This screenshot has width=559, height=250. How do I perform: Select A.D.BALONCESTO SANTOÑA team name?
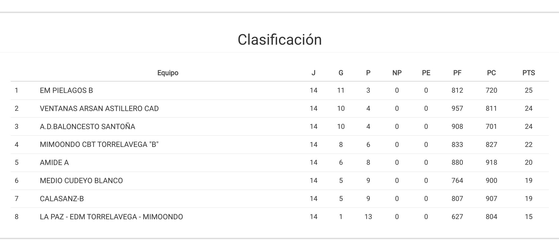[87, 127]
